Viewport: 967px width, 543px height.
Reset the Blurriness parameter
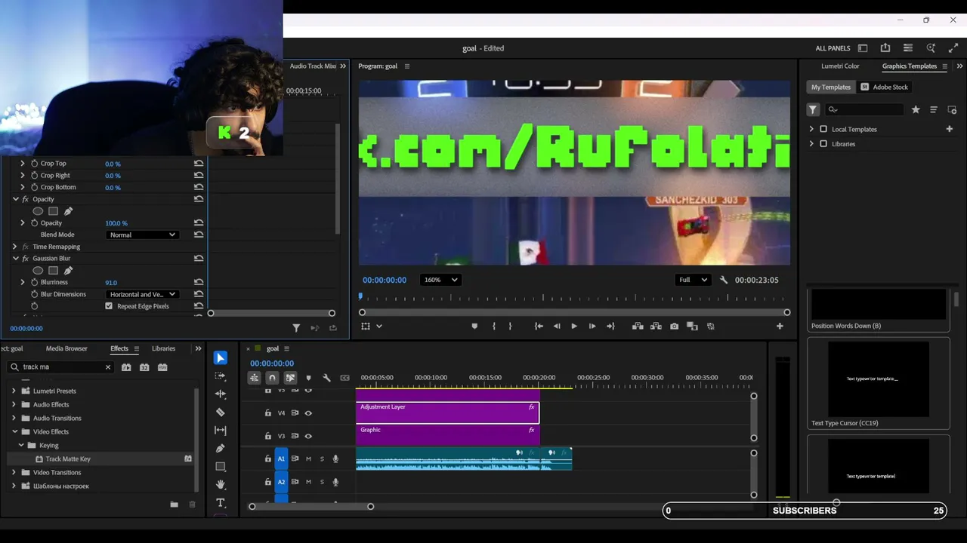(199, 282)
